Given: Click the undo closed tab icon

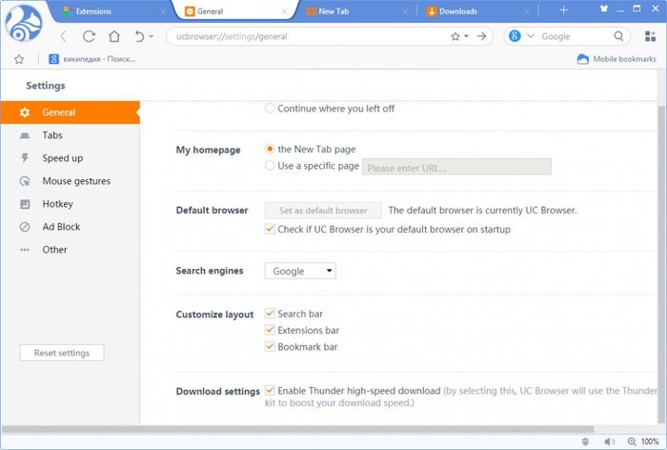Looking at the screenshot, I should tap(139, 36).
